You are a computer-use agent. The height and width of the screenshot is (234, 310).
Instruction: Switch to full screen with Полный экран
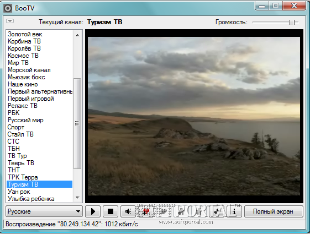[274, 211]
